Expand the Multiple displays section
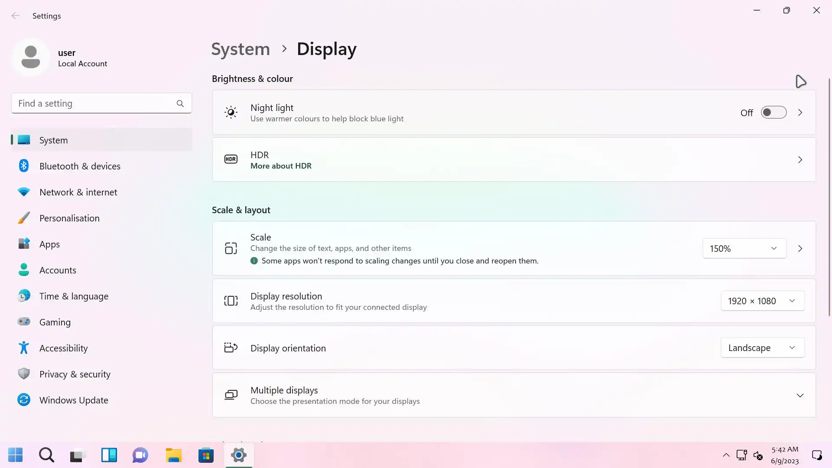 (800, 395)
